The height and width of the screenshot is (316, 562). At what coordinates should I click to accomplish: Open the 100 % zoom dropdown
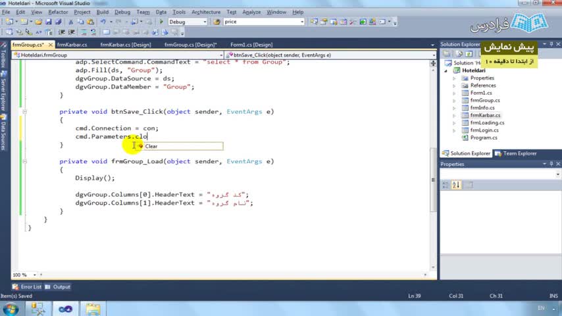click(34, 275)
